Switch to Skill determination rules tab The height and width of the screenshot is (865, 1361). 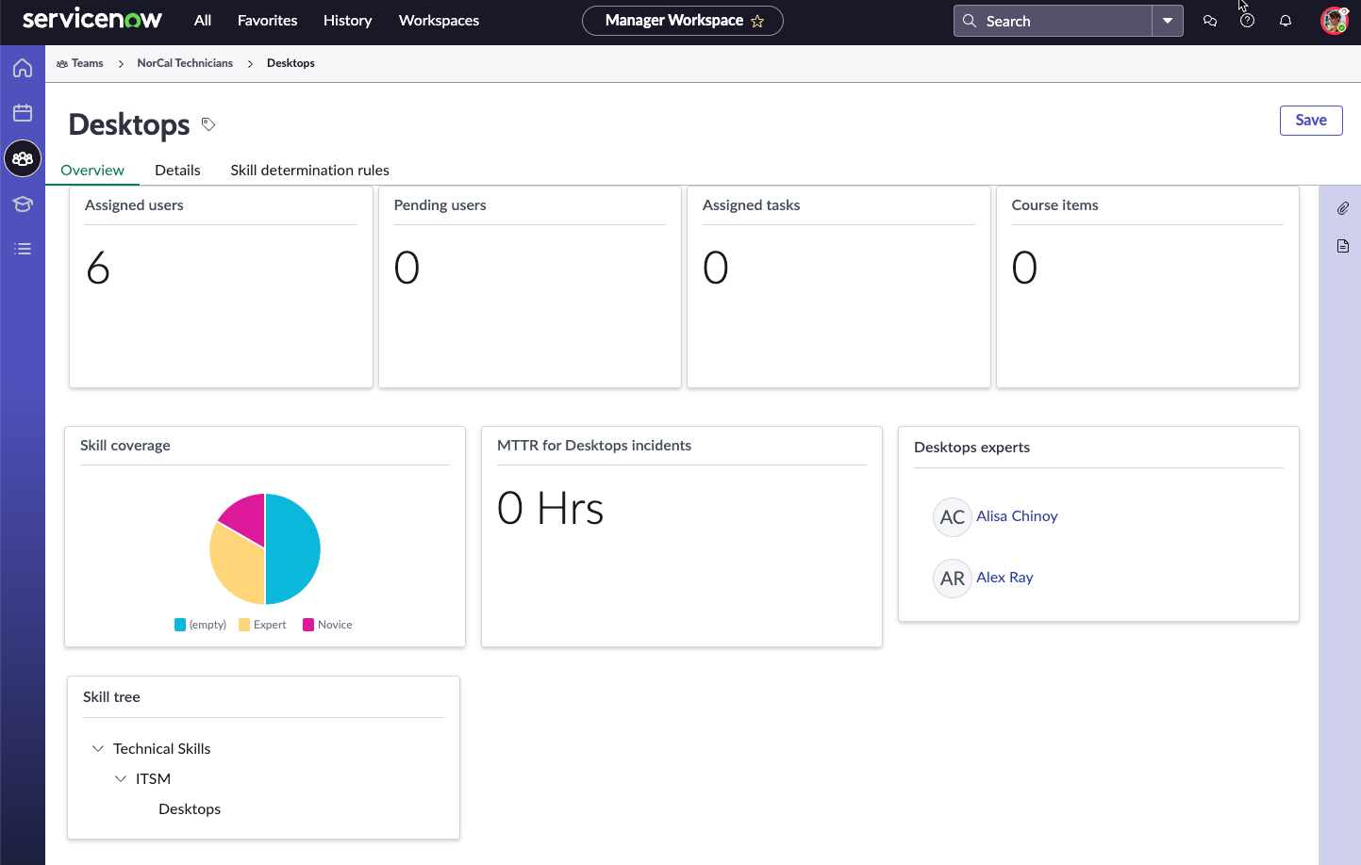pos(310,170)
